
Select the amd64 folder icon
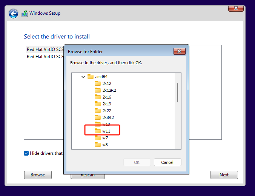91,77
